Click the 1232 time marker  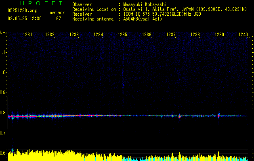[x=50, y=35]
